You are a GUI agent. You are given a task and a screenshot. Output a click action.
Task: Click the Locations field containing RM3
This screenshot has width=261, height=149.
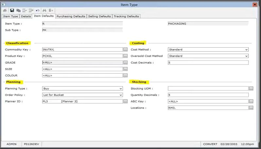[208, 108]
